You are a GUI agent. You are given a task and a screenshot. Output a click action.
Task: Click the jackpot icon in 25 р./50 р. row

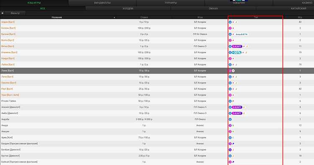point(236,89)
